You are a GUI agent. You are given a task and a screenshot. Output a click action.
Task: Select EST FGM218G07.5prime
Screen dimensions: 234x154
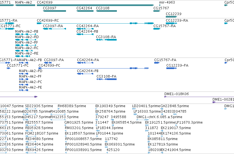(x=31, y=136)
